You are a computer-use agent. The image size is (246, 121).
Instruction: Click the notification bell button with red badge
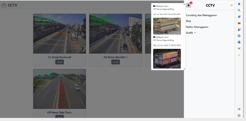(189, 5)
